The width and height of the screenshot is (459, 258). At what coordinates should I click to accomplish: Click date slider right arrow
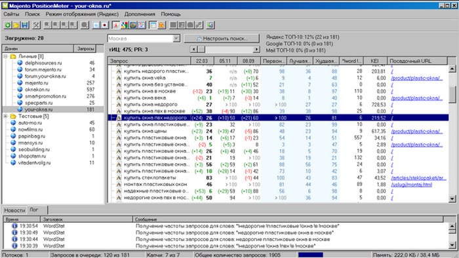[256, 49]
